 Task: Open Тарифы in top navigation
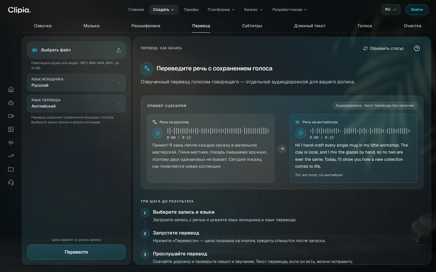tap(191, 10)
